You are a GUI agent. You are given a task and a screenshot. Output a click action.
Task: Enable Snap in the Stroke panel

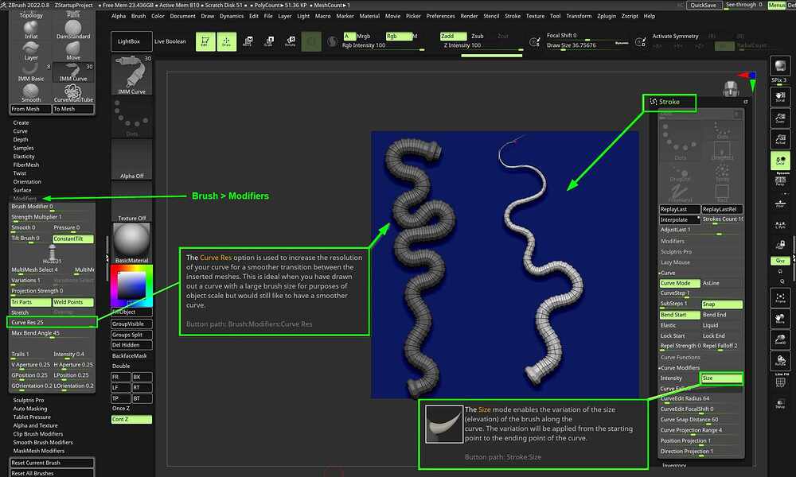point(722,304)
